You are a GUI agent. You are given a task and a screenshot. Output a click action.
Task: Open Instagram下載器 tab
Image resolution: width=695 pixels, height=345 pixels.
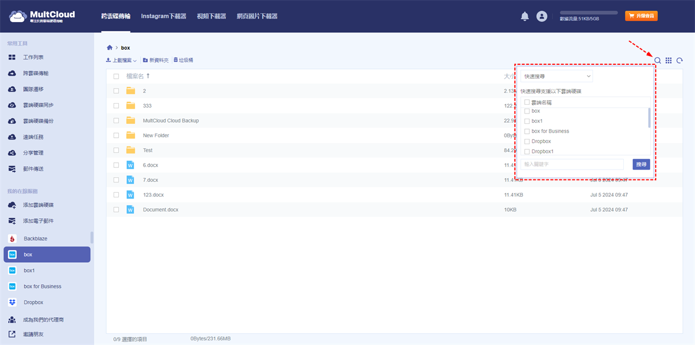164,16
